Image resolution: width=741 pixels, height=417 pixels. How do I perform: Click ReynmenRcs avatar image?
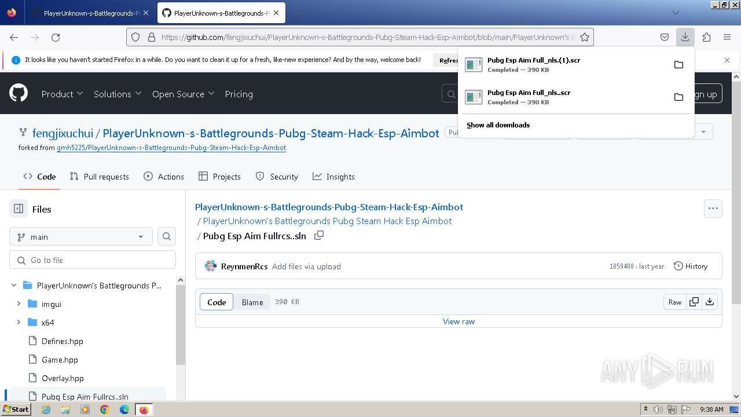[x=211, y=266]
